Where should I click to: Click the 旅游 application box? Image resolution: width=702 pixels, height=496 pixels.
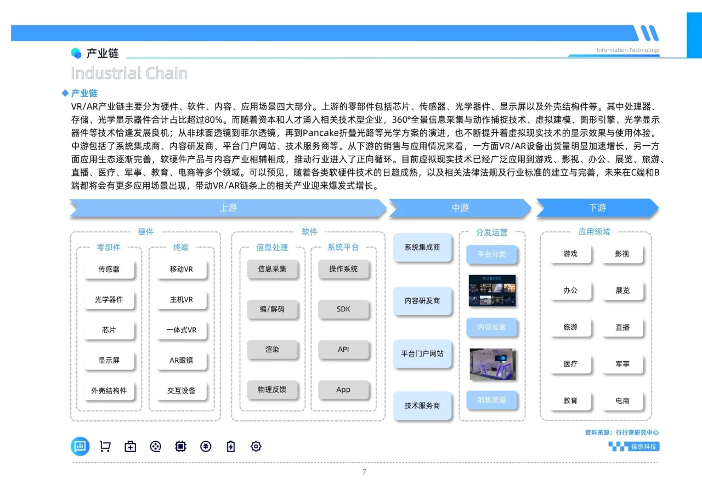[570, 327]
